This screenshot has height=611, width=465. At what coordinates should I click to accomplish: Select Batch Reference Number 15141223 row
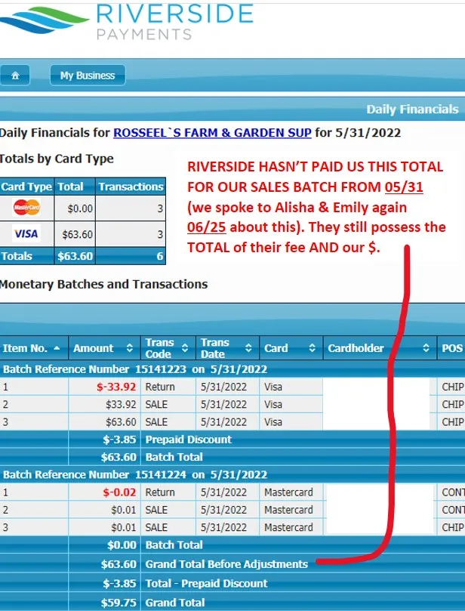coord(232,369)
